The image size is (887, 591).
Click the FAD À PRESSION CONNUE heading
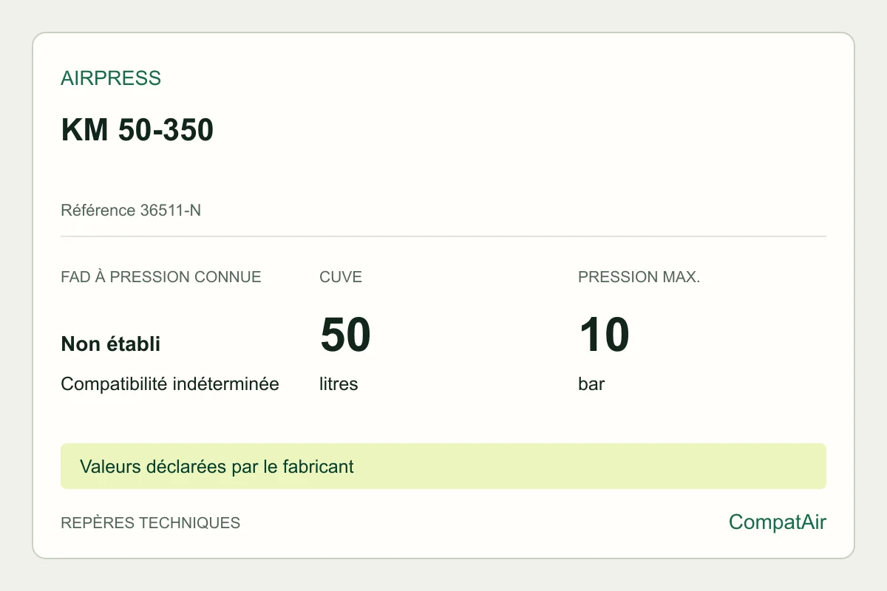(x=161, y=277)
